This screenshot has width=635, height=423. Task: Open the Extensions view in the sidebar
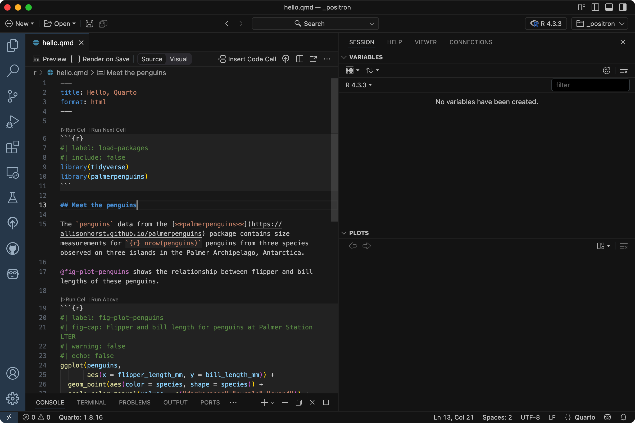(12, 147)
